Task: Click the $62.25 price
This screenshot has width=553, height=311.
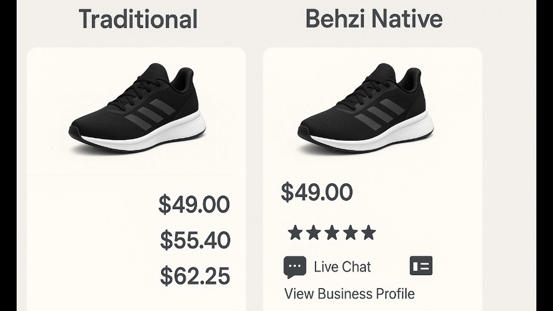Action: tap(195, 276)
